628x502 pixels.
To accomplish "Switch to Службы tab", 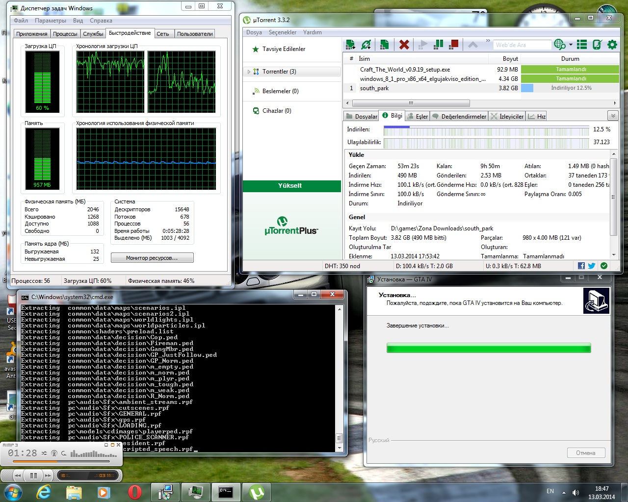I will pos(93,34).
